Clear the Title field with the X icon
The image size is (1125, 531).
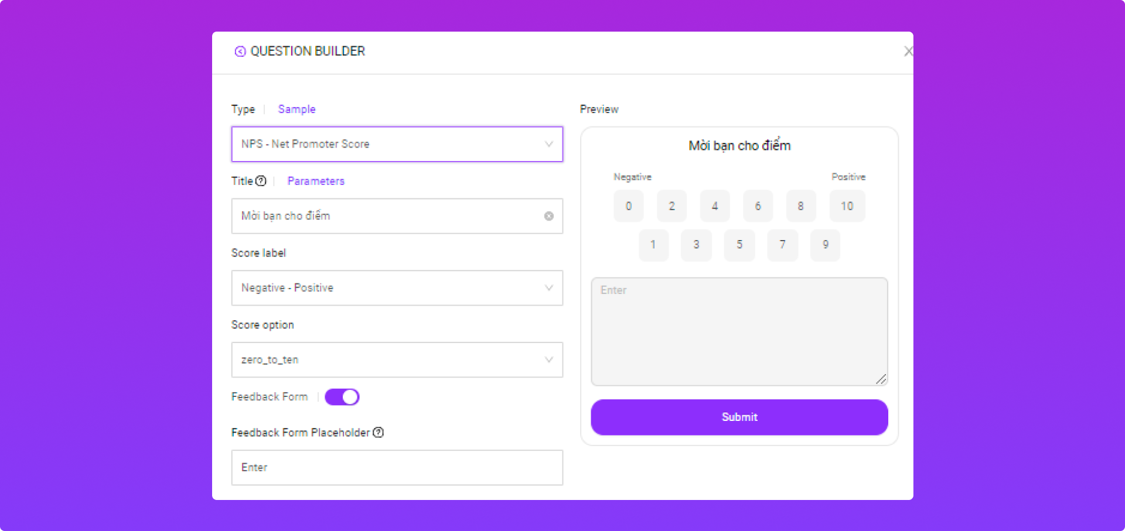coord(549,216)
